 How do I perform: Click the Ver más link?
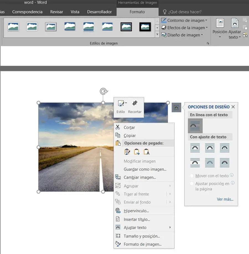tap(225, 199)
